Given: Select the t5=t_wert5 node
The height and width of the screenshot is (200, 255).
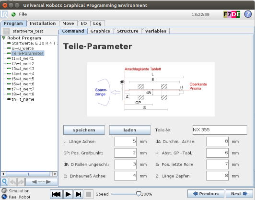Looking at the screenshot, I should [21, 79].
